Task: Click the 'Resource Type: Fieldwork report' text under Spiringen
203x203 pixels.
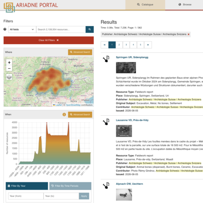Action: [134, 92]
